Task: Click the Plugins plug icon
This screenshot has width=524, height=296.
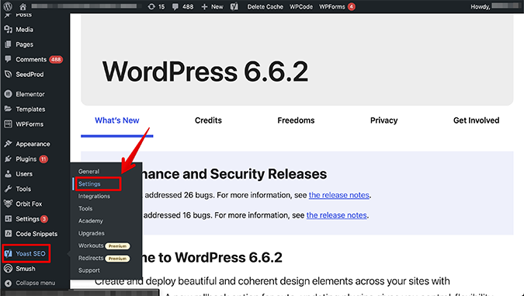Action: coord(8,158)
